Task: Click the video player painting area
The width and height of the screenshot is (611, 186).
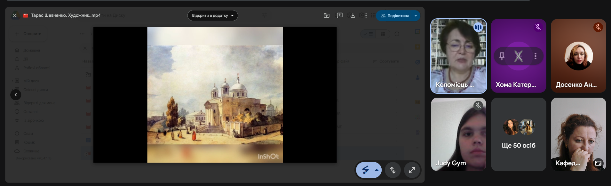Action: coord(215,95)
